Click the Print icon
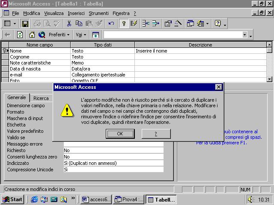 tap(37, 23)
